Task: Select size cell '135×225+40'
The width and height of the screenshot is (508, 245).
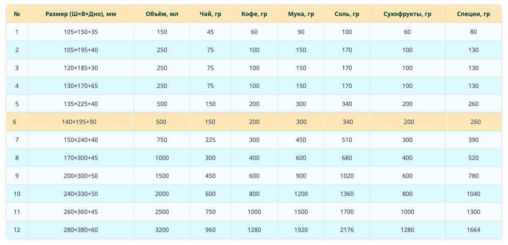Action: 81,104
